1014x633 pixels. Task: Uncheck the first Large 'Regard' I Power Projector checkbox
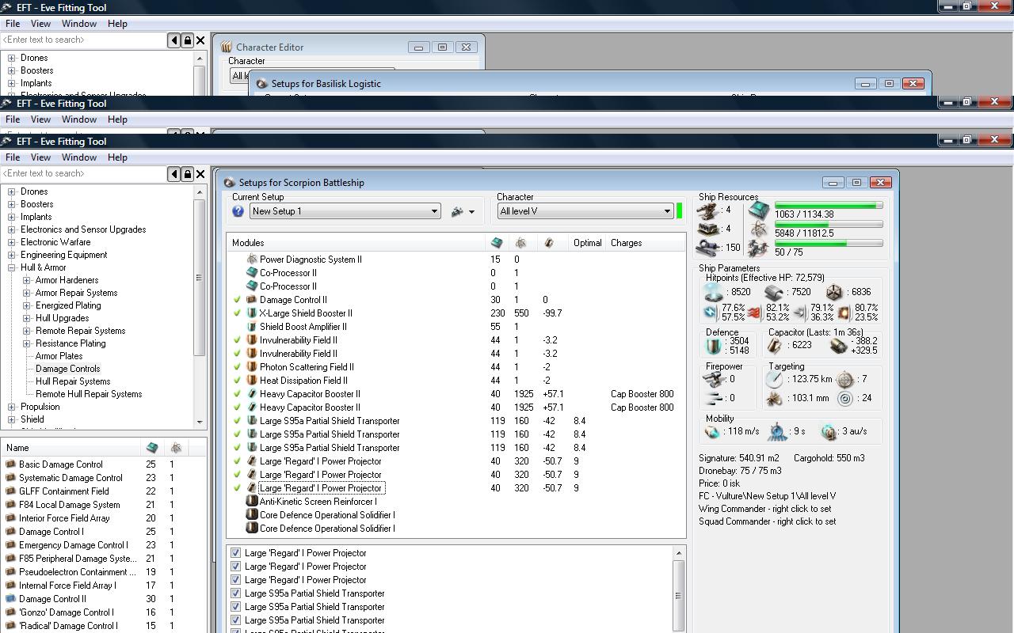tap(235, 553)
